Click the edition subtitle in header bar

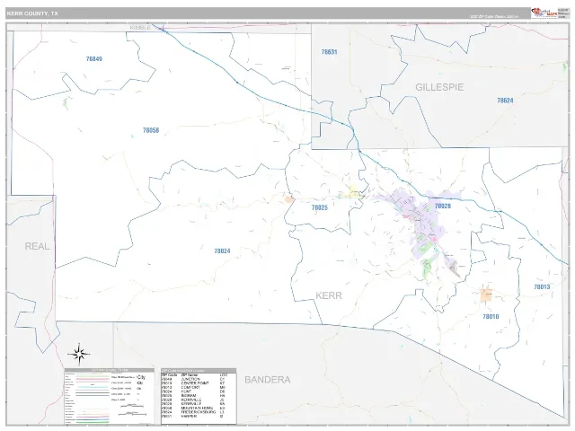point(494,16)
